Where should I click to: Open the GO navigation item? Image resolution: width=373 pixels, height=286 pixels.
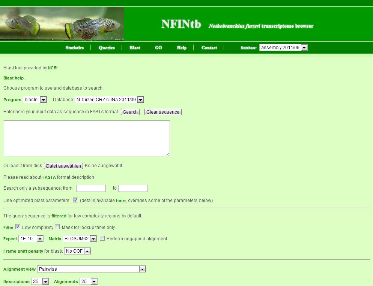[x=158, y=48]
